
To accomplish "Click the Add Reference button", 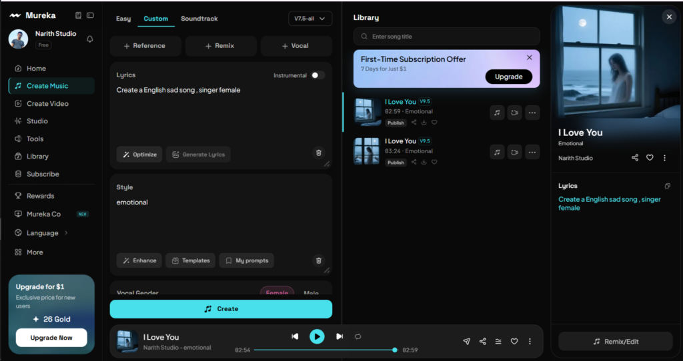I will pos(145,46).
